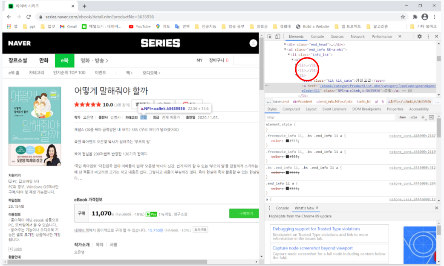
Task: Open Capture node screenshot beyond viewport
Action: [x=313, y=248]
